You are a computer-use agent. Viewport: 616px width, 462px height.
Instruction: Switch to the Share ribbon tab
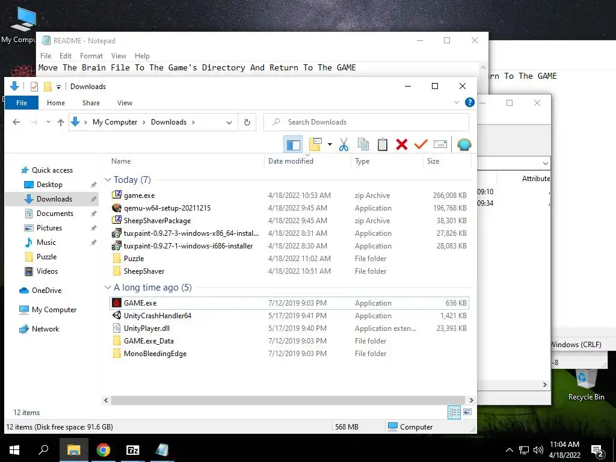(x=91, y=103)
